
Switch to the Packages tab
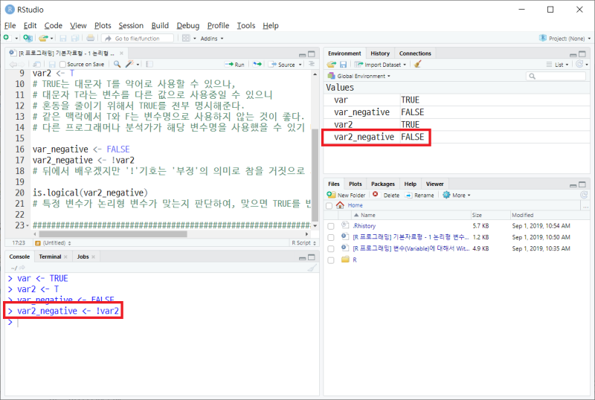[383, 184]
